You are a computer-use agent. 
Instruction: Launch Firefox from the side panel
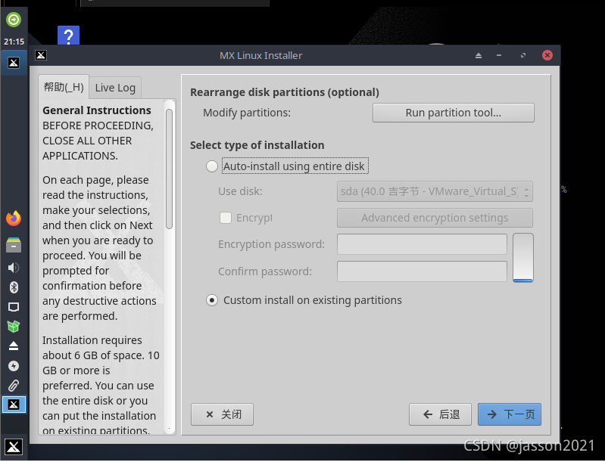(14, 219)
